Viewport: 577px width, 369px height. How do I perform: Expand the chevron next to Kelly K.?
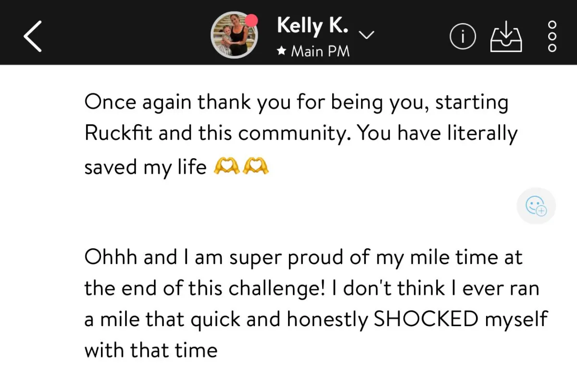(x=367, y=35)
